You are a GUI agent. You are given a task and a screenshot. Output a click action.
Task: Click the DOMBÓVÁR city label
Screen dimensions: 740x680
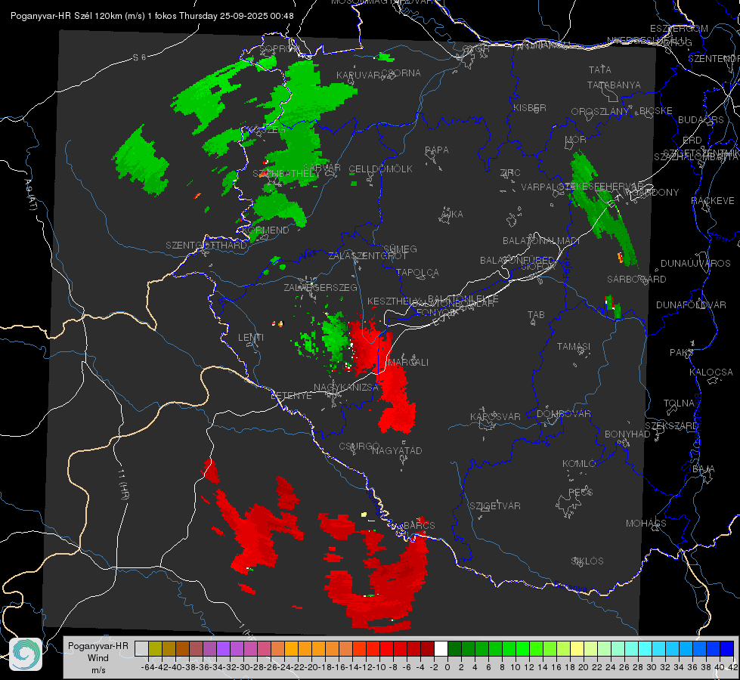click(x=563, y=414)
